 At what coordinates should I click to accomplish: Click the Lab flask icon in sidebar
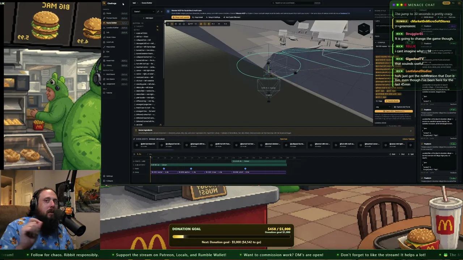(104, 32)
